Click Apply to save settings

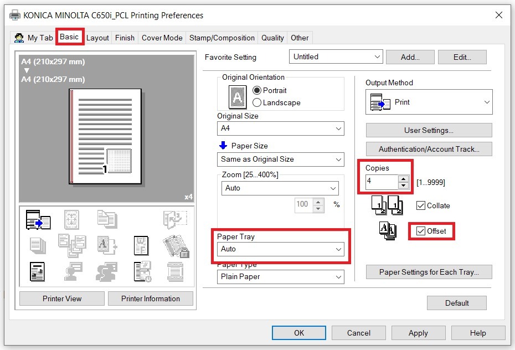coord(418,333)
